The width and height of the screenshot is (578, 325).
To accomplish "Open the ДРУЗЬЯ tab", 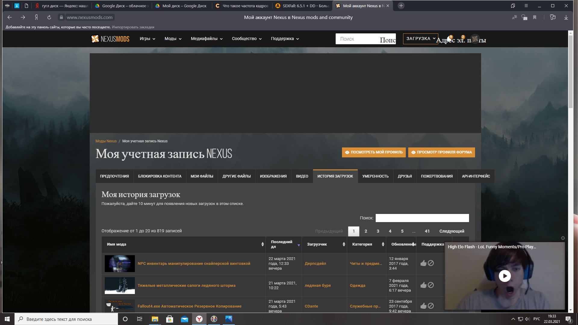I will click(405, 176).
